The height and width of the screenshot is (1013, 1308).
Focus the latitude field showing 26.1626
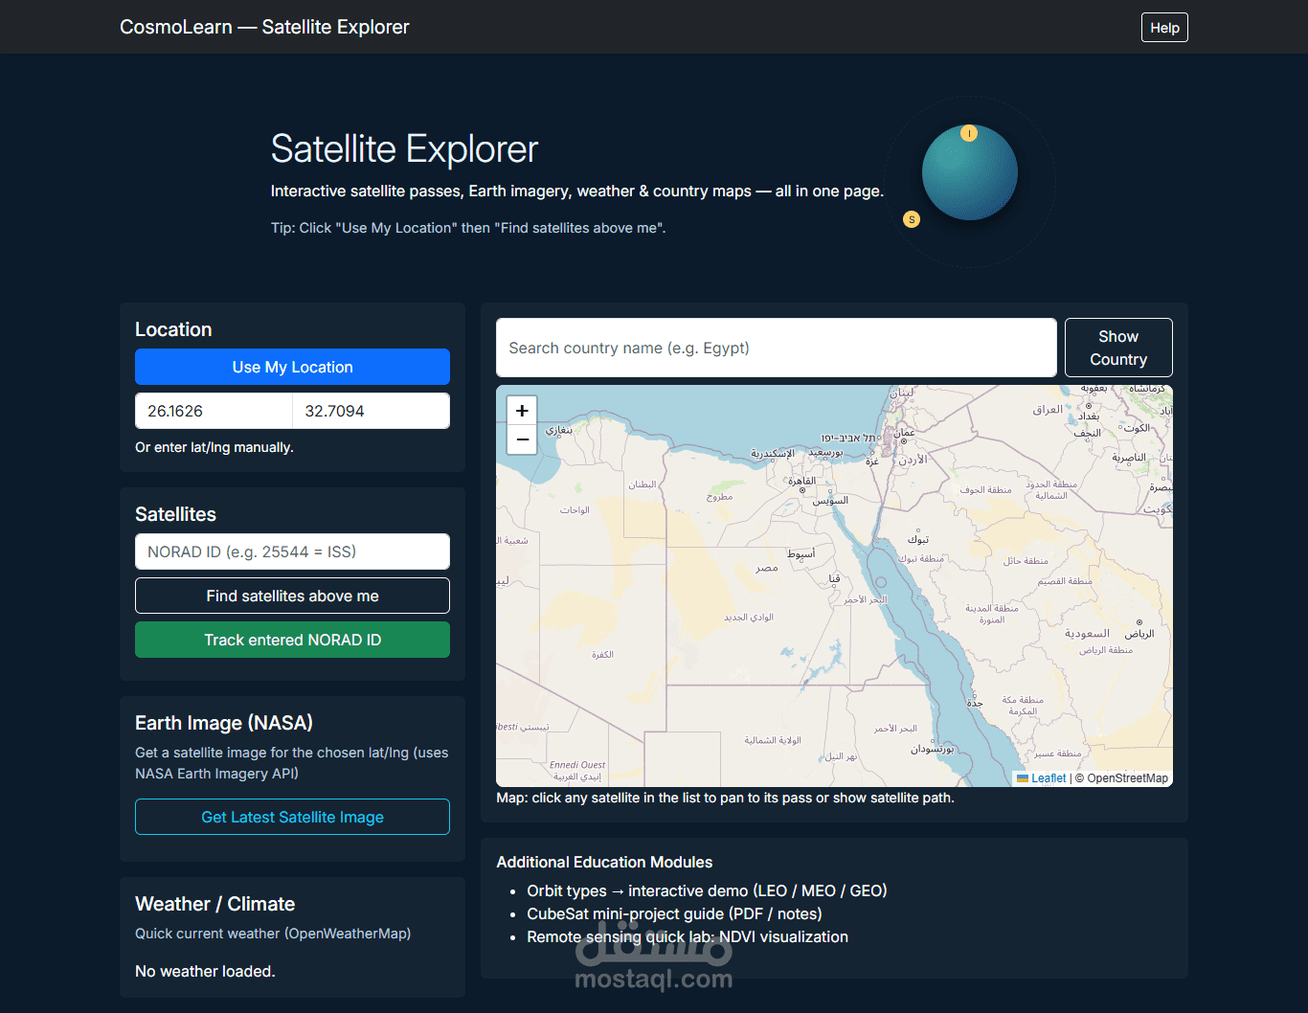[214, 411]
